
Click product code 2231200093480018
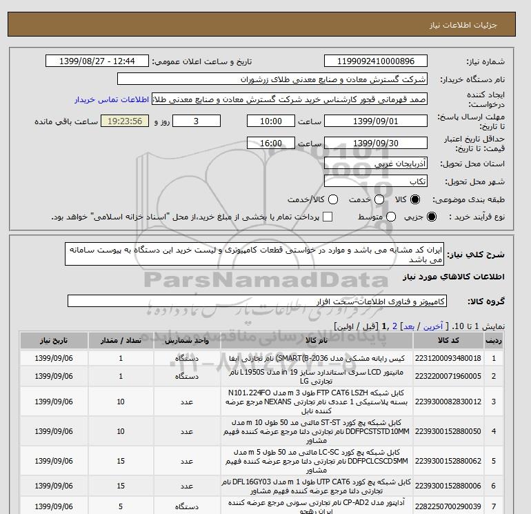pos(448,358)
